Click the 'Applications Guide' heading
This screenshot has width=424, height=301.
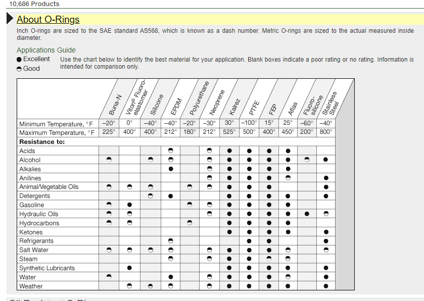(x=46, y=50)
